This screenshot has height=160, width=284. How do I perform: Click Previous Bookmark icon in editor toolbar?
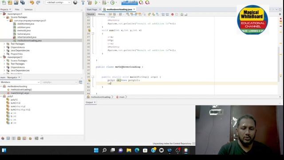coord(150,14)
